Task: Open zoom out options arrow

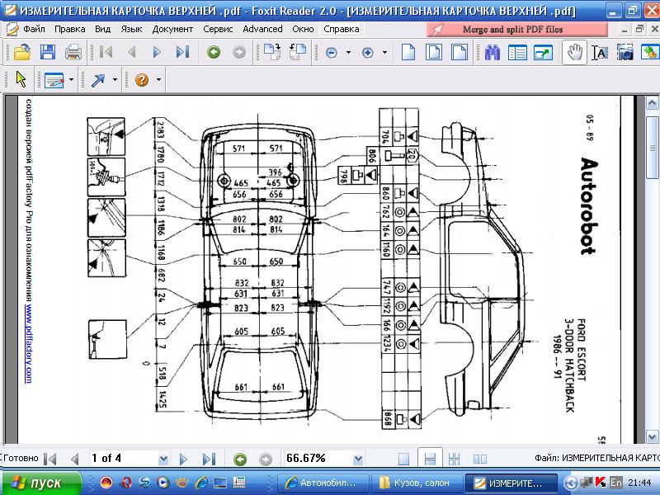Action: pyautogui.click(x=348, y=53)
